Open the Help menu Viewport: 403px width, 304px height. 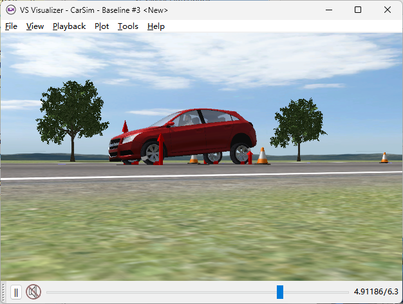pyautogui.click(x=156, y=26)
